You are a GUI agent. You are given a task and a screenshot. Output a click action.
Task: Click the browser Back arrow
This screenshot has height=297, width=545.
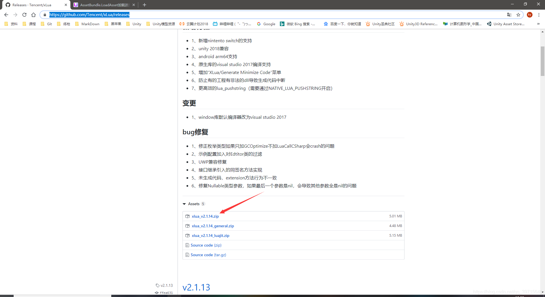[x=6, y=15]
